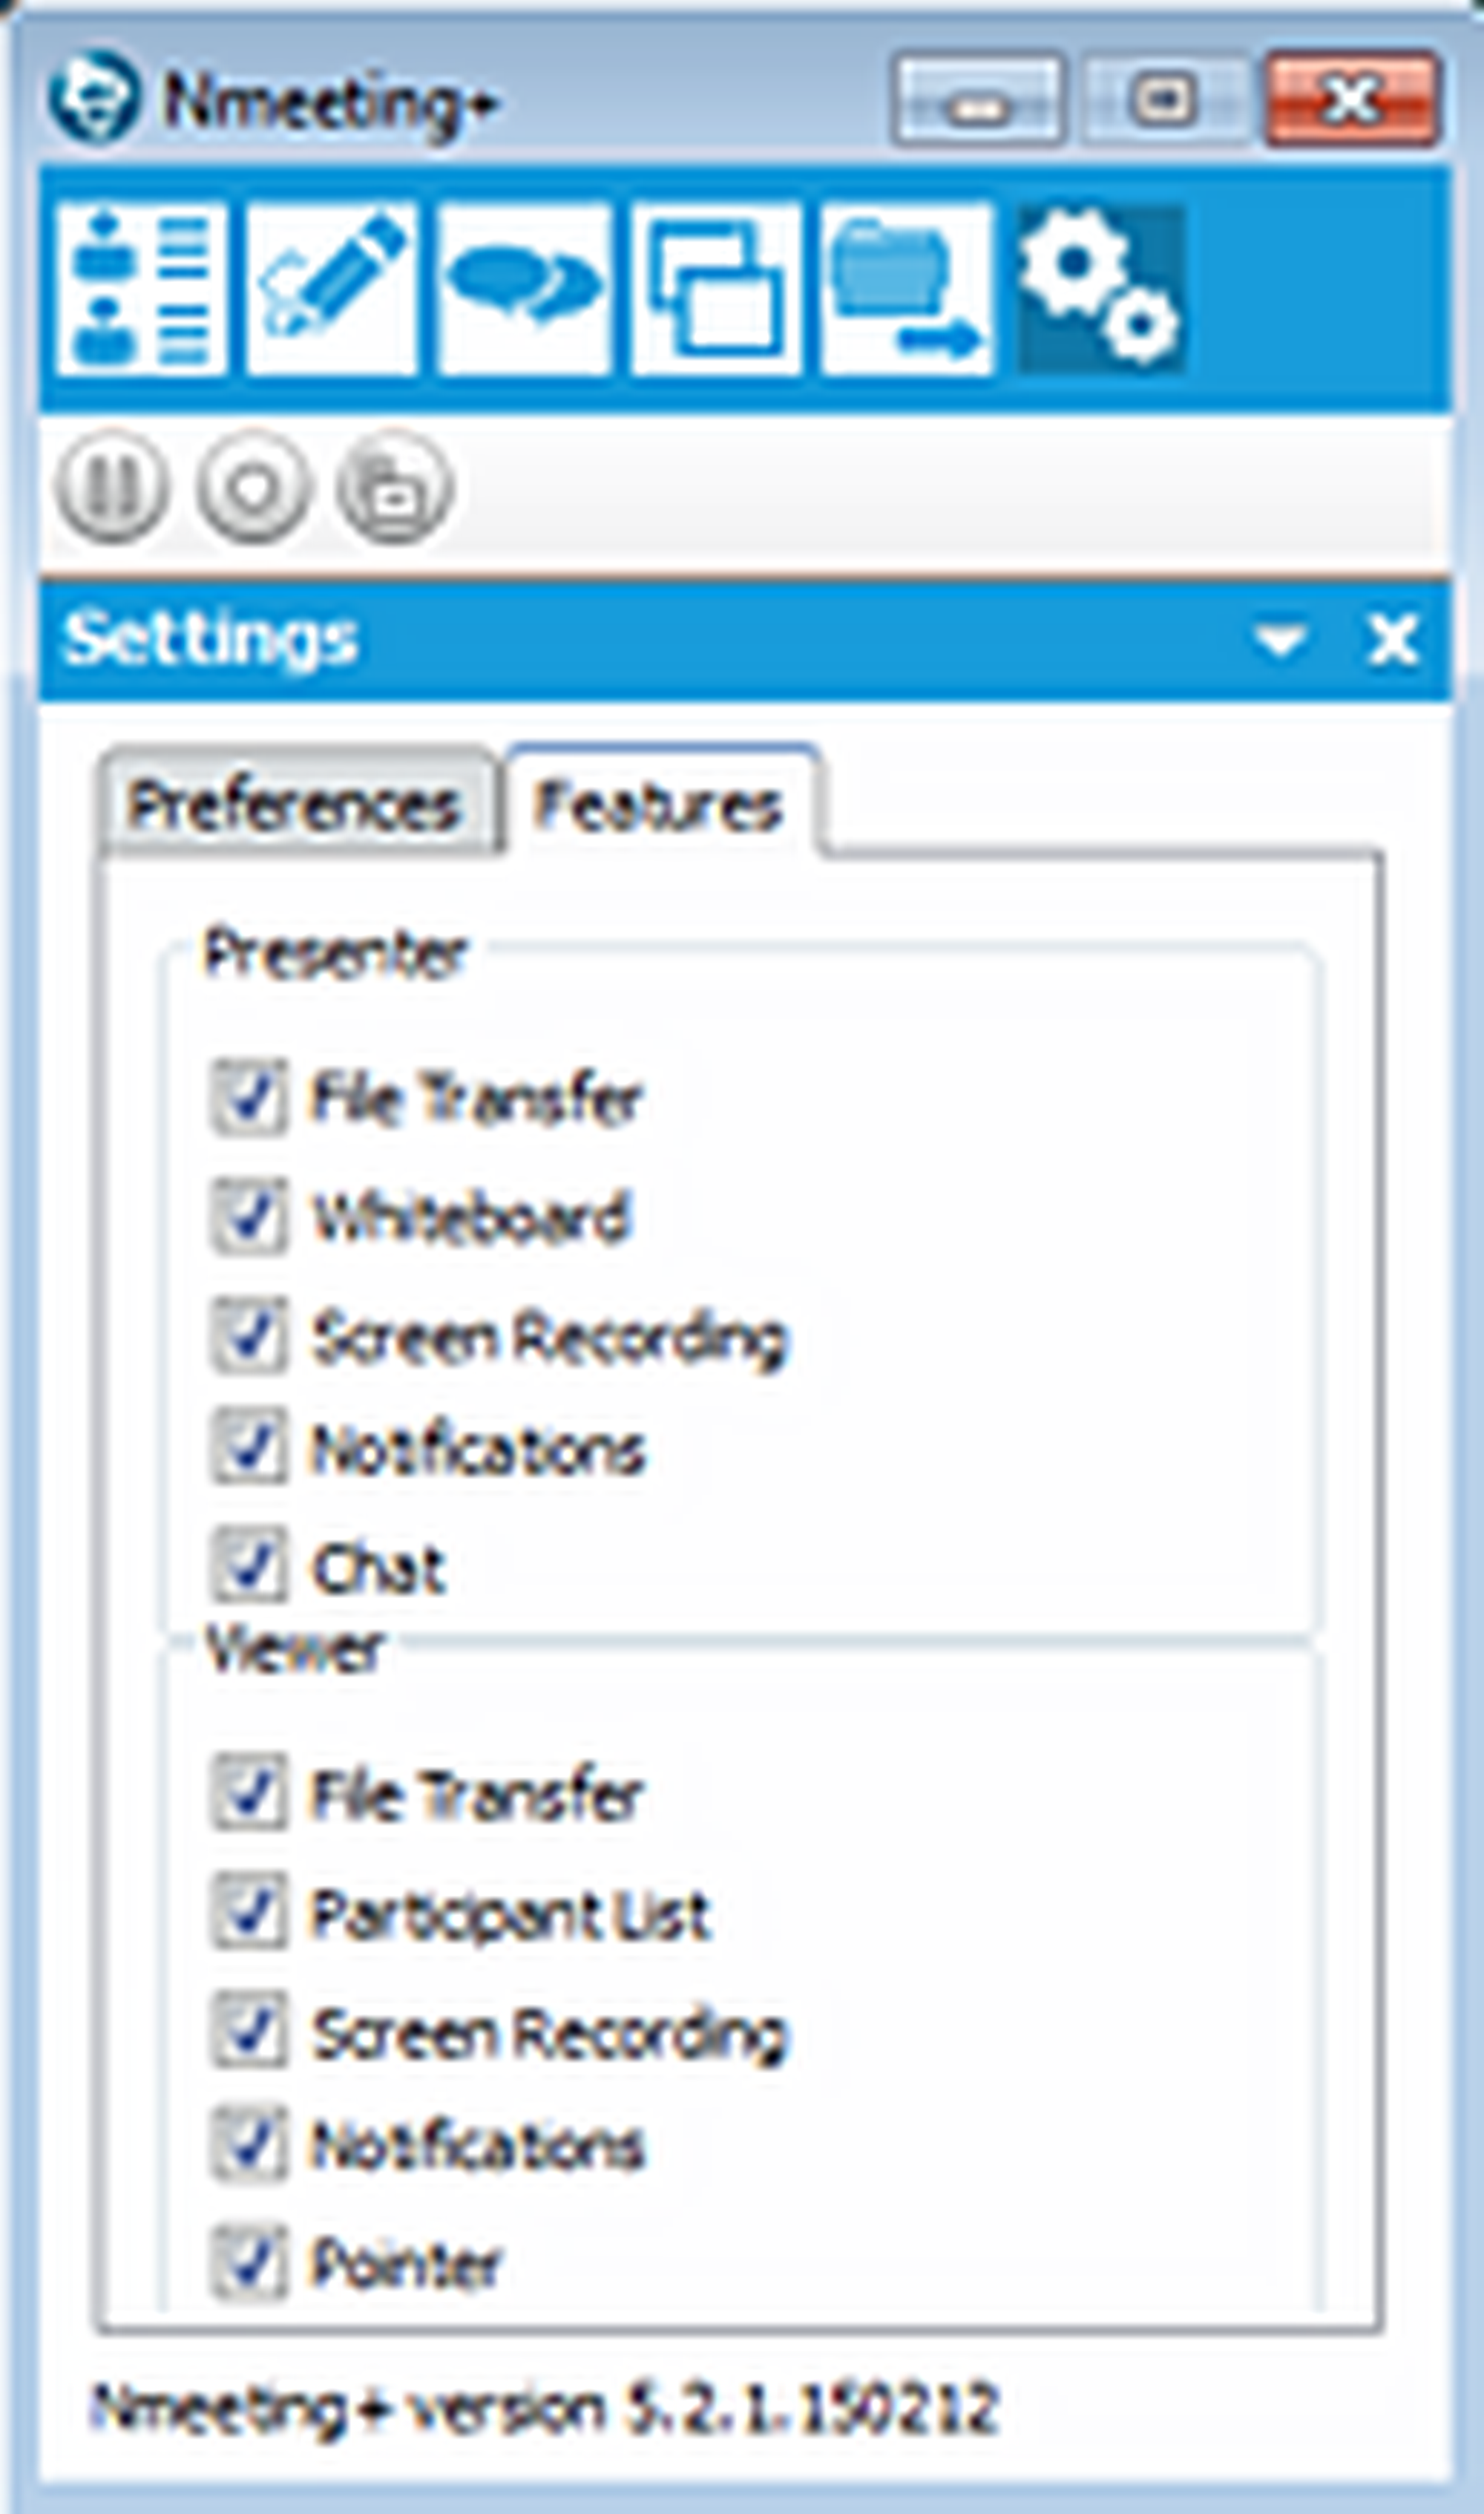Toggle Viewer Participant List checkbox
Screen dimensions: 1484x2514
[x=248, y=1912]
